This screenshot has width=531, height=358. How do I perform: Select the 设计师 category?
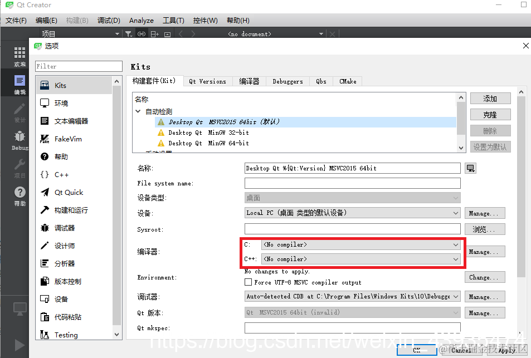(x=74, y=246)
